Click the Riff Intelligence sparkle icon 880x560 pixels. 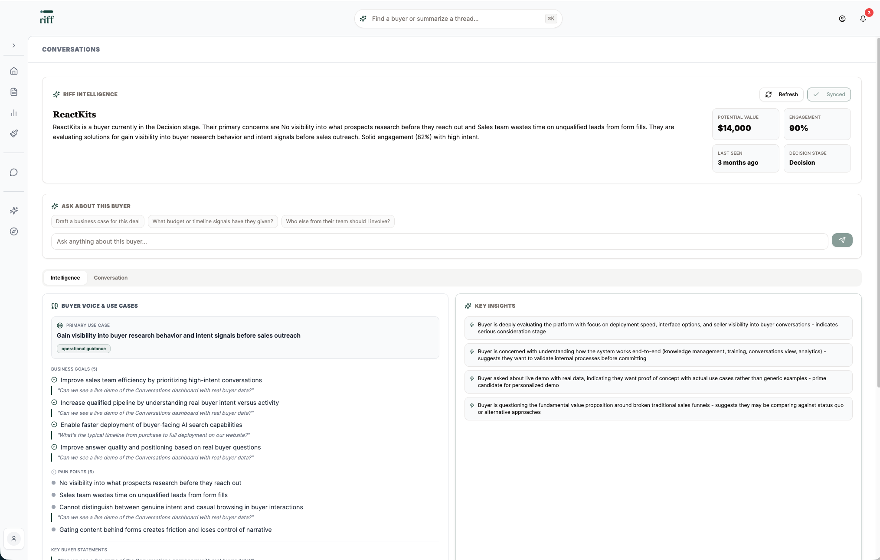tap(56, 94)
